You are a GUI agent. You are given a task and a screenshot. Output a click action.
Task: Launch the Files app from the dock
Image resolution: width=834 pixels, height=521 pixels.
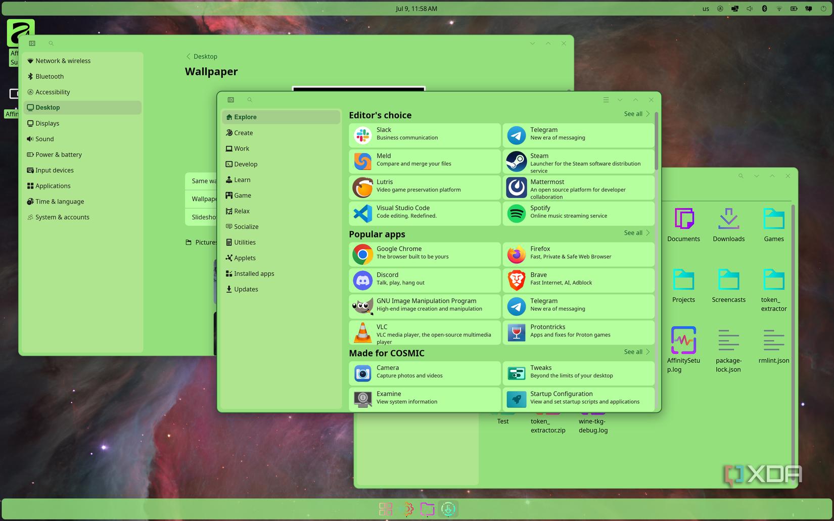click(427, 509)
